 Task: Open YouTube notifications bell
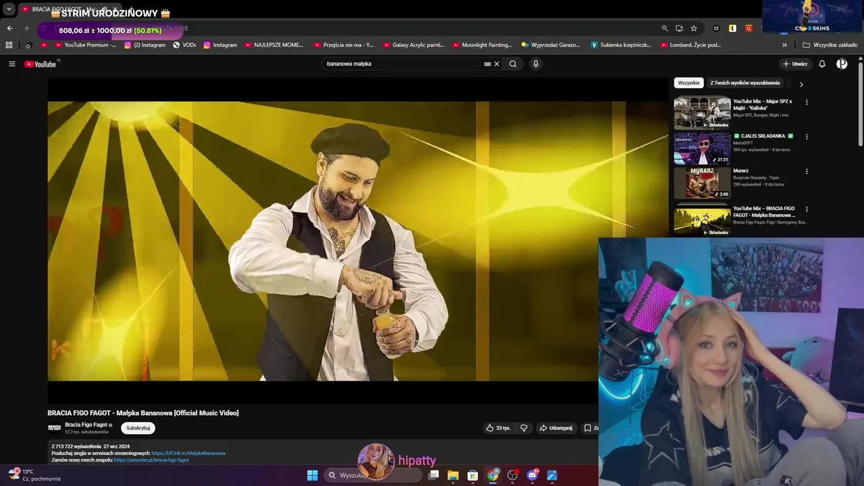822,64
